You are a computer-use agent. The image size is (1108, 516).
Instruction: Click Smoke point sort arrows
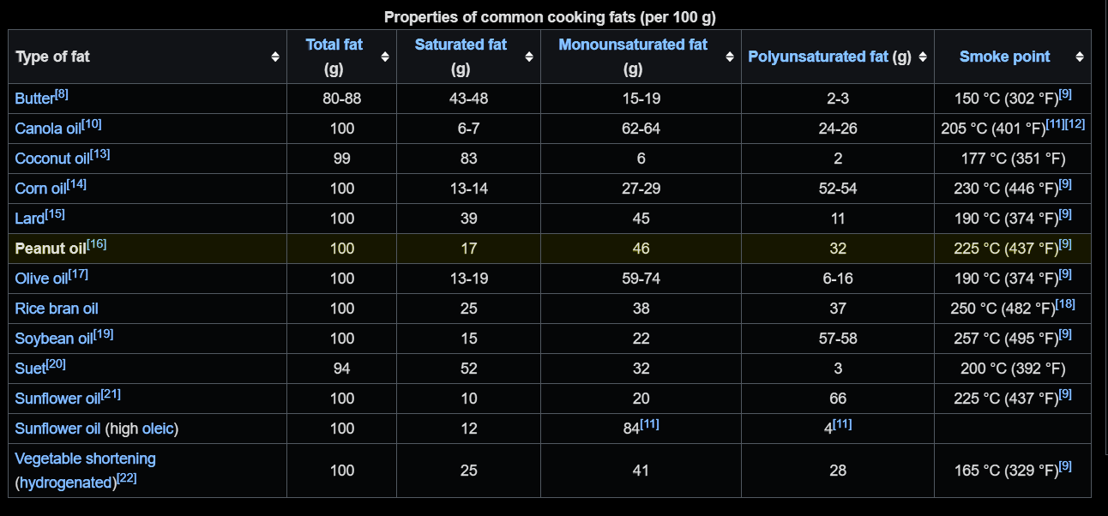(x=1080, y=57)
